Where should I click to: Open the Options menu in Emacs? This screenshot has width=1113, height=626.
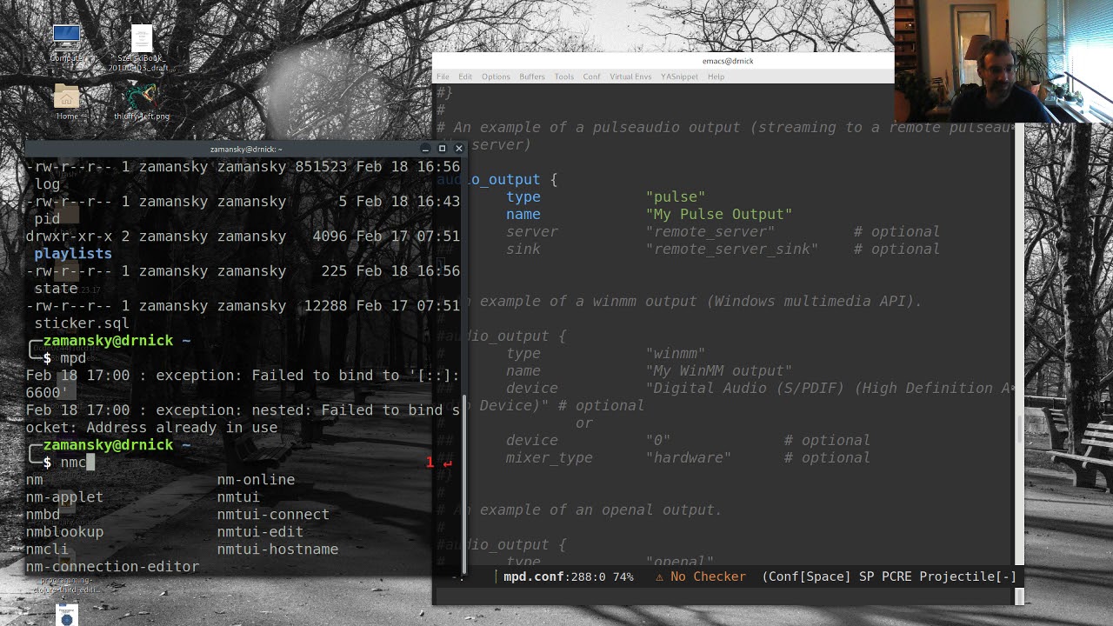[496, 77]
